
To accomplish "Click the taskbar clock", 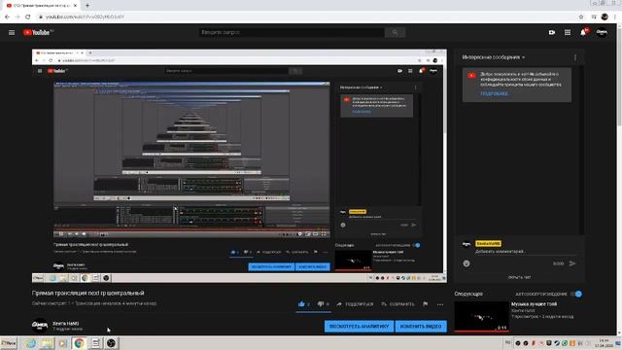I will 605,343.
